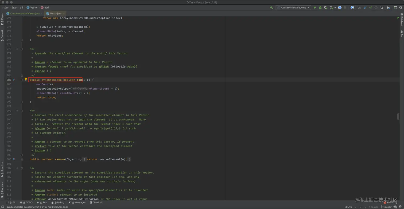Click the Git commit checkmark icon
Screen dimensions: 404x209
coord(371,8)
